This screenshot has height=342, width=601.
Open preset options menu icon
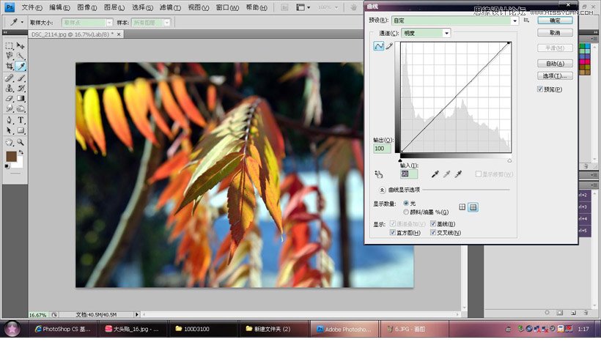click(x=527, y=21)
